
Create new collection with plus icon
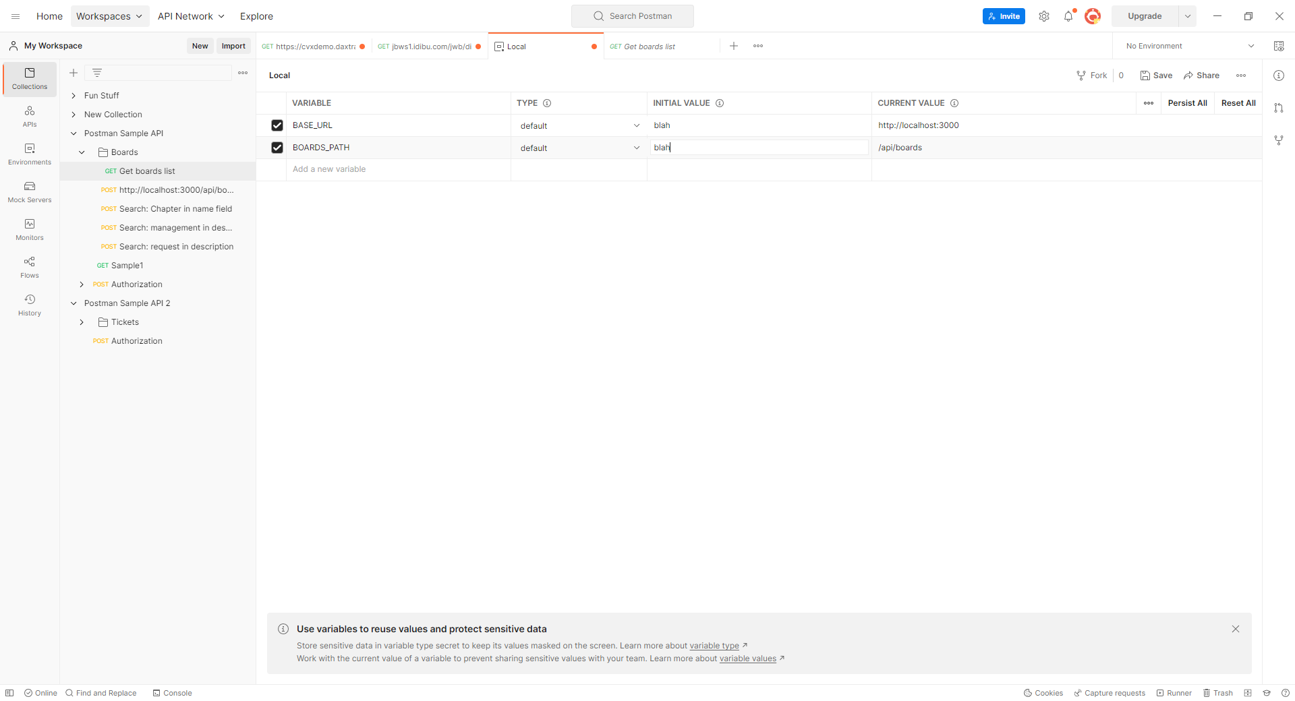74,73
